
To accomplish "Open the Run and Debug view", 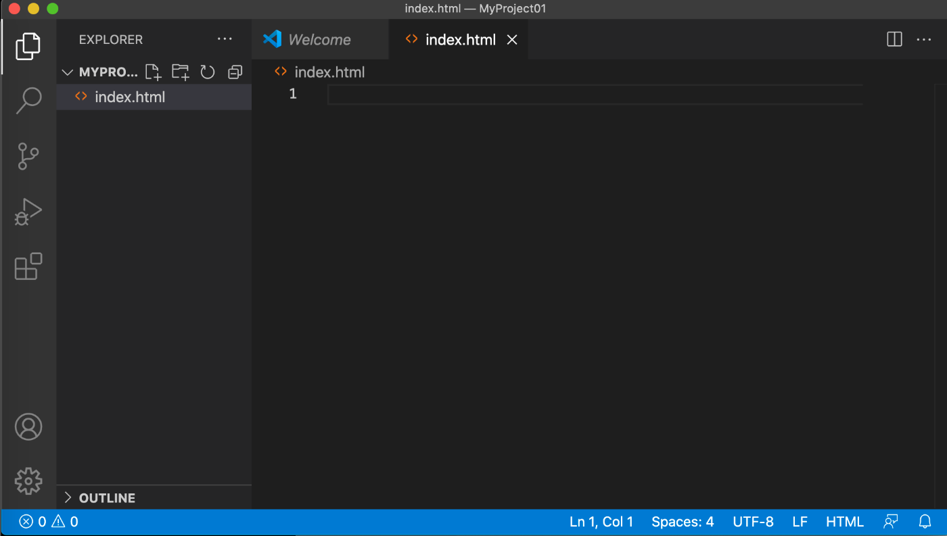I will point(28,211).
